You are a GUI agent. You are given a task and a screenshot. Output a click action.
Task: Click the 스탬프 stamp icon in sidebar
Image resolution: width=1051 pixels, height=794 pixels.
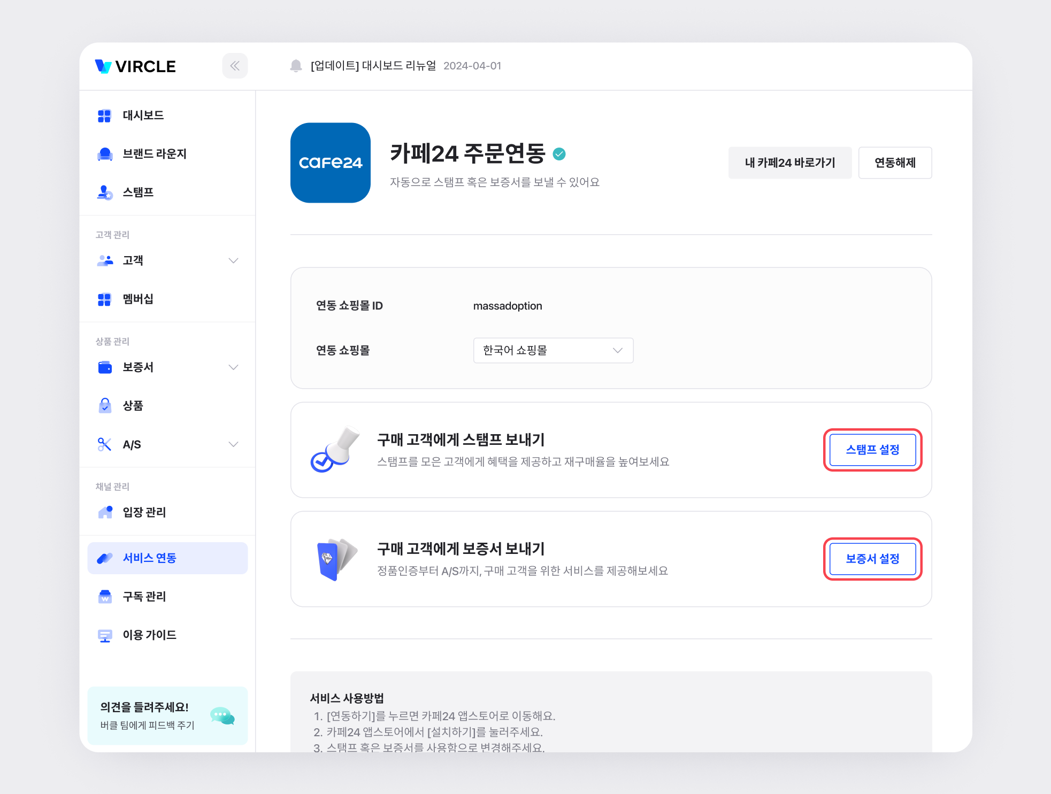(x=105, y=192)
